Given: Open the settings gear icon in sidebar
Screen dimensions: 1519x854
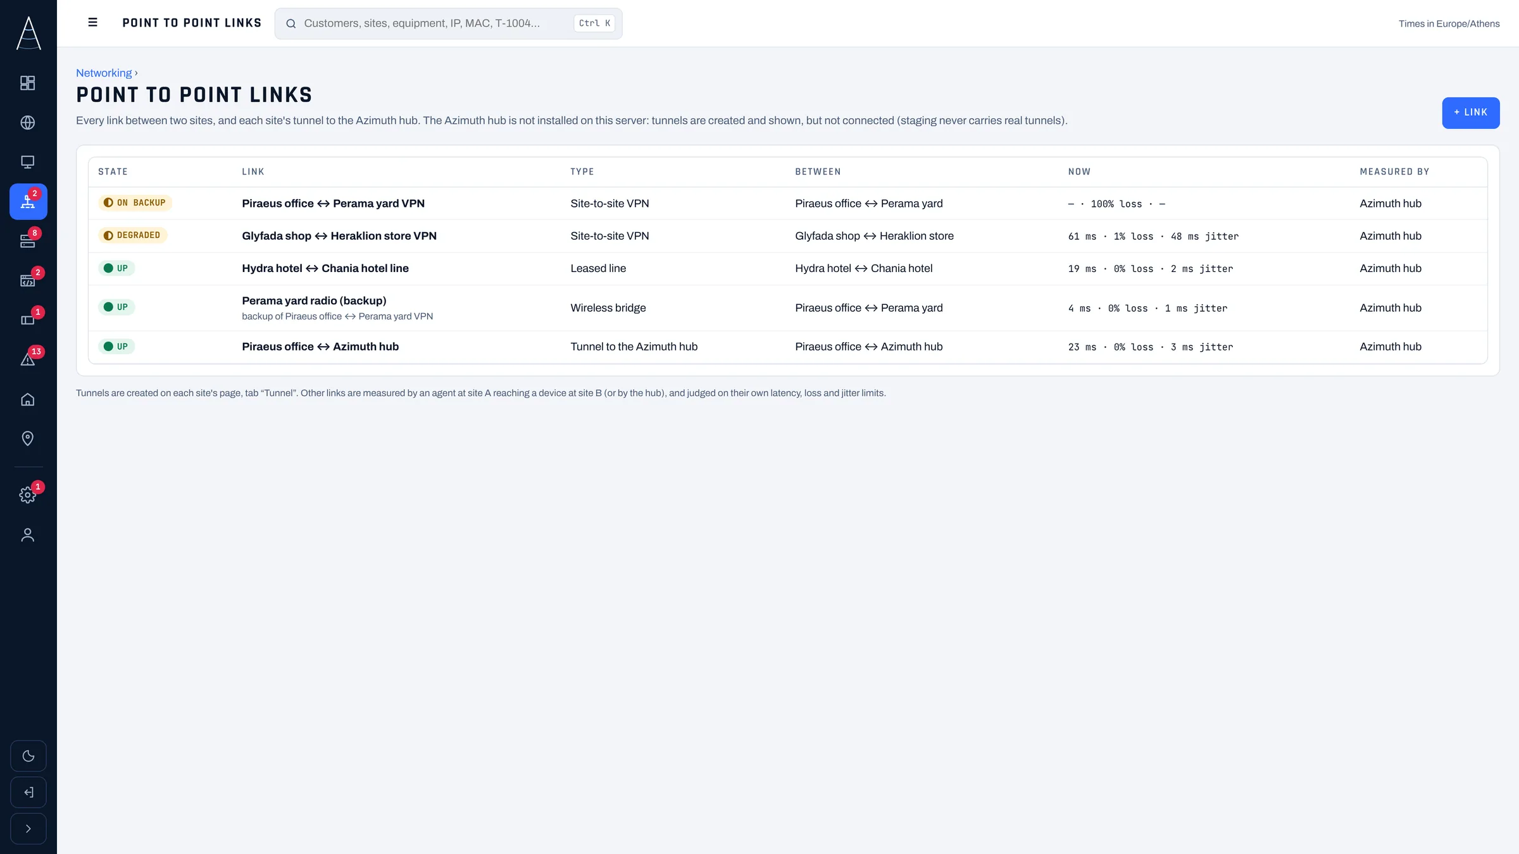Looking at the screenshot, I should [x=28, y=495].
